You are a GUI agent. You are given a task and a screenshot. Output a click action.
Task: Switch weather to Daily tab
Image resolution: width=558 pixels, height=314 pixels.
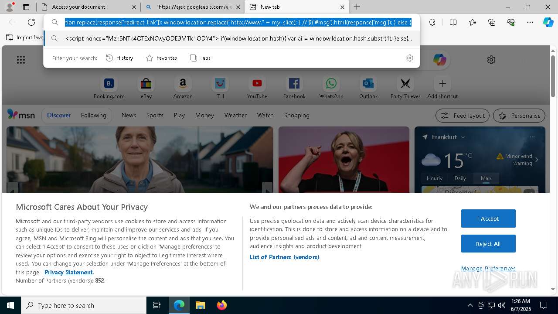(x=460, y=178)
